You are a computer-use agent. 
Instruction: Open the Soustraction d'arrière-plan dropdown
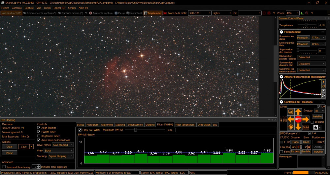tap(312, 64)
